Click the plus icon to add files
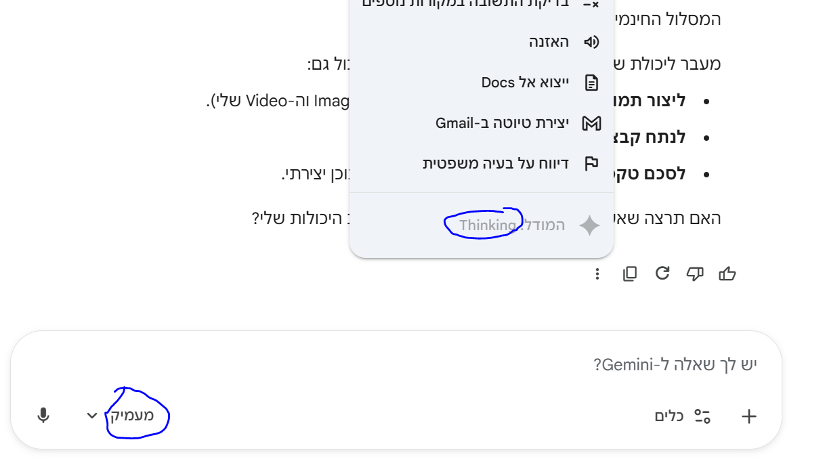The height and width of the screenshot is (461, 825). (x=748, y=416)
